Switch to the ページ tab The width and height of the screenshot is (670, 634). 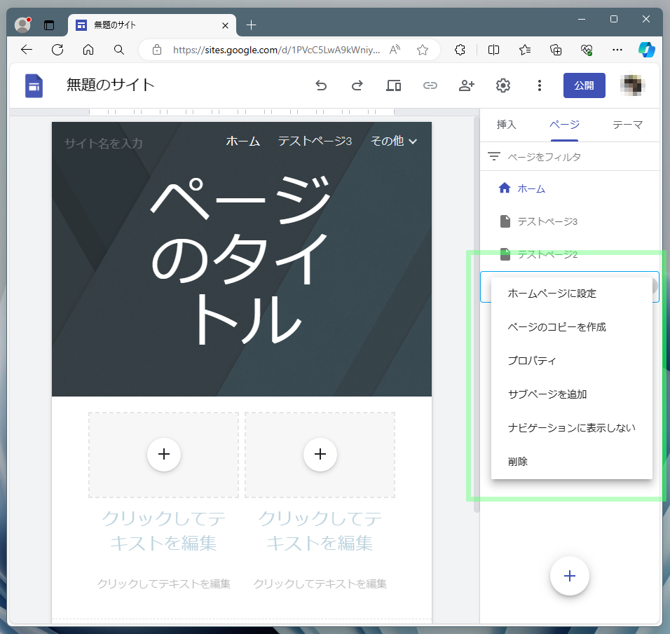point(564,125)
